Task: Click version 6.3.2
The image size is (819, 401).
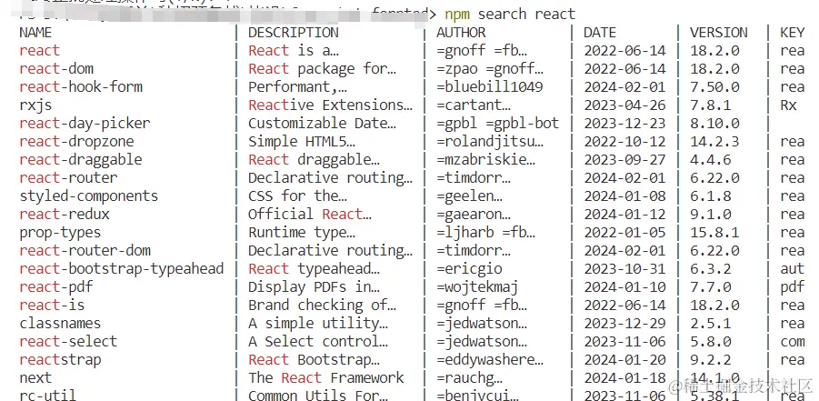Action: click(710, 269)
